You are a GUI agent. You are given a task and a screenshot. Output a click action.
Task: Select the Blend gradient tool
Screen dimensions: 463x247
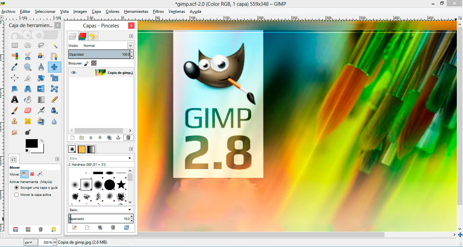point(41,100)
